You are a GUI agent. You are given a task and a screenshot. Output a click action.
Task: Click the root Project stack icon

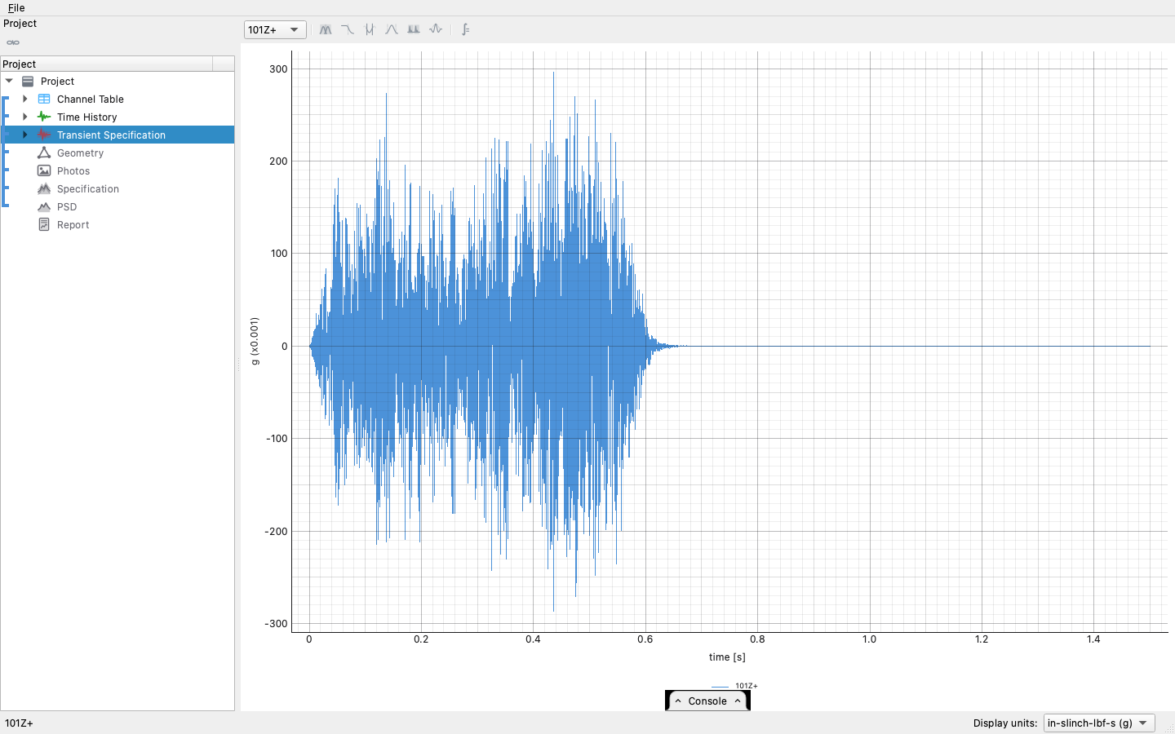click(28, 81)
